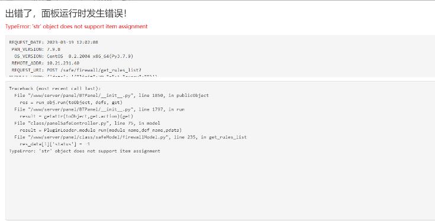This screenshot has width=435, height=221.
Task: Click the "run_obj.run(toObject, defs, get)" code line
Action: point(71,102)
